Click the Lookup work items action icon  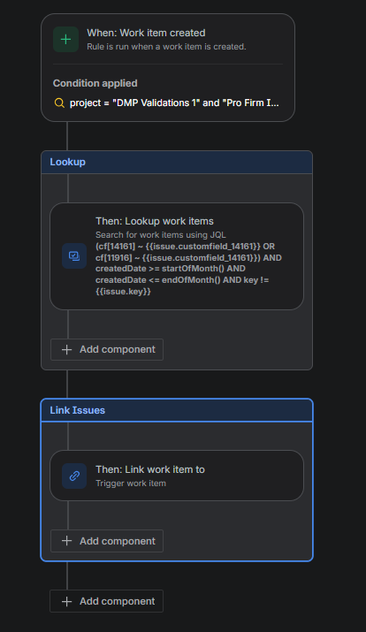click(74, 256)
